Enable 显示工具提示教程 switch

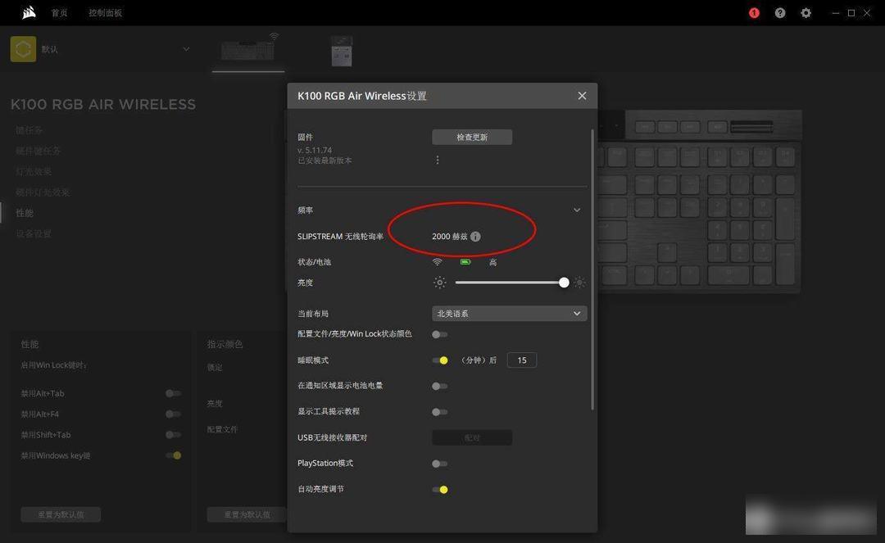[440, 412]
